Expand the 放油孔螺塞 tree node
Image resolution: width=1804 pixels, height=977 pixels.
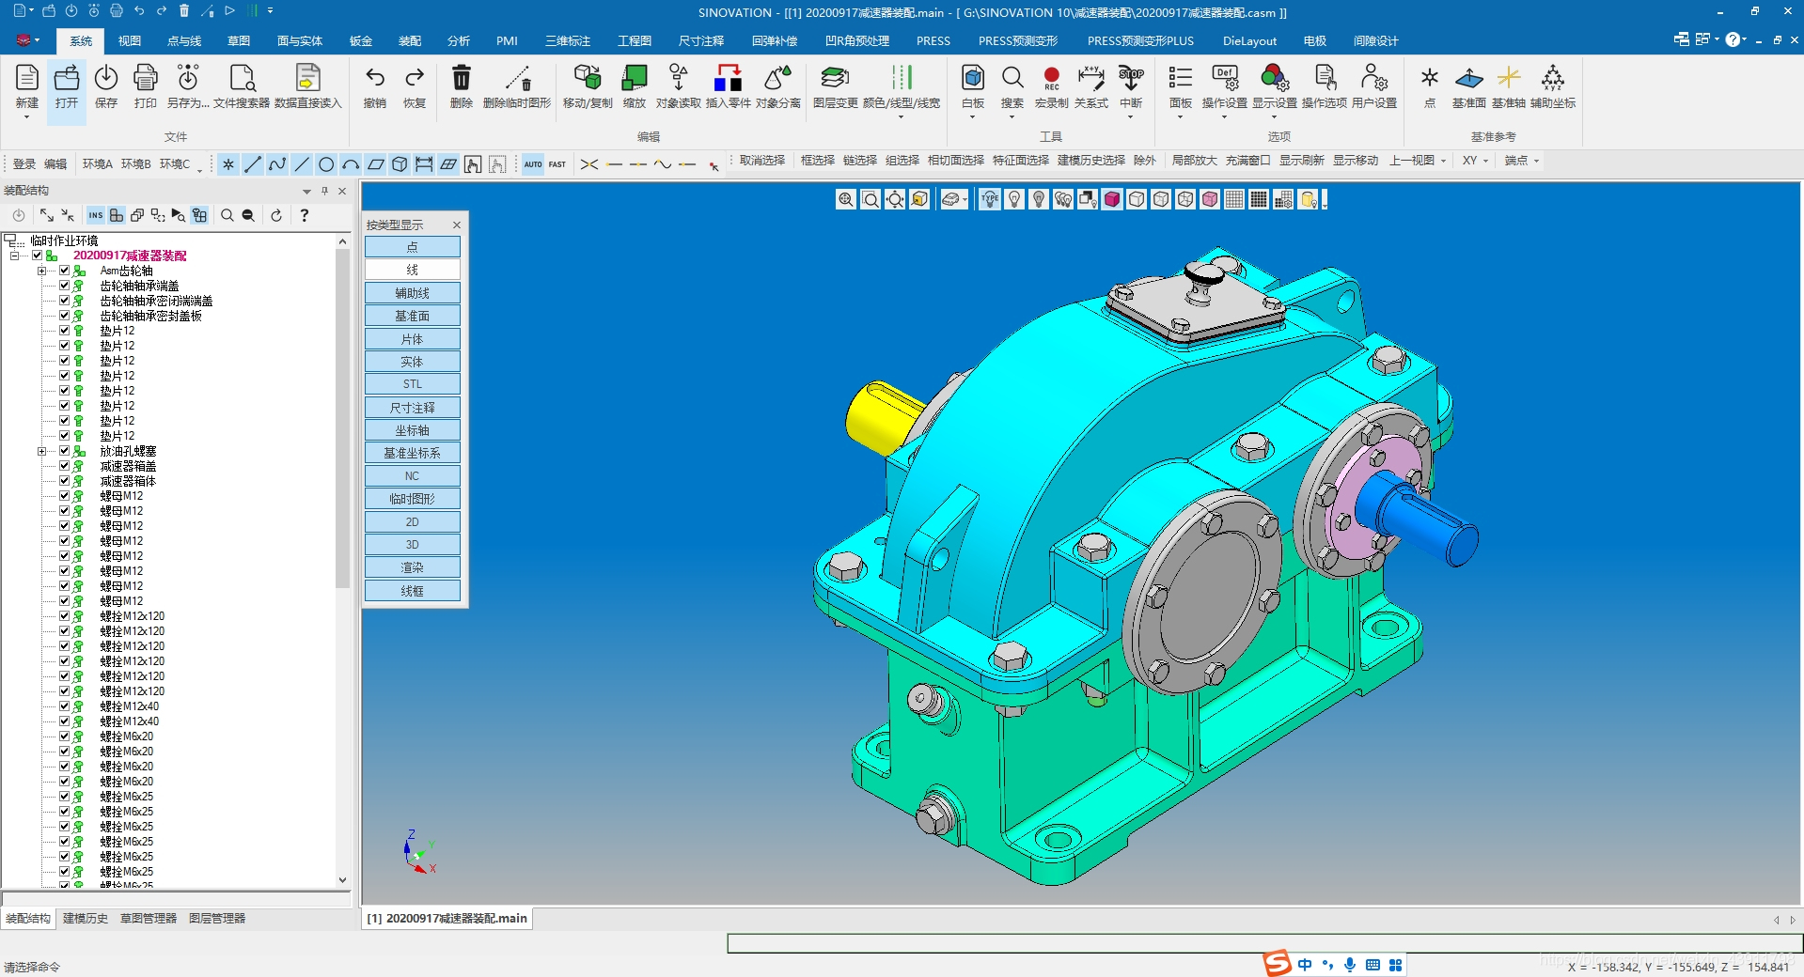click(41, 451)
